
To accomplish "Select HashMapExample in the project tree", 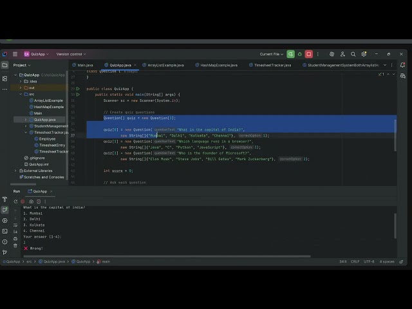I will 49,107.
